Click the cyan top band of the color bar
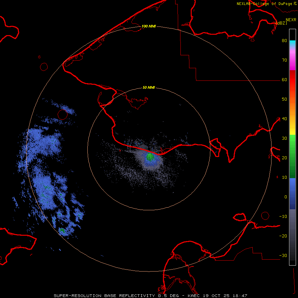 292,43
